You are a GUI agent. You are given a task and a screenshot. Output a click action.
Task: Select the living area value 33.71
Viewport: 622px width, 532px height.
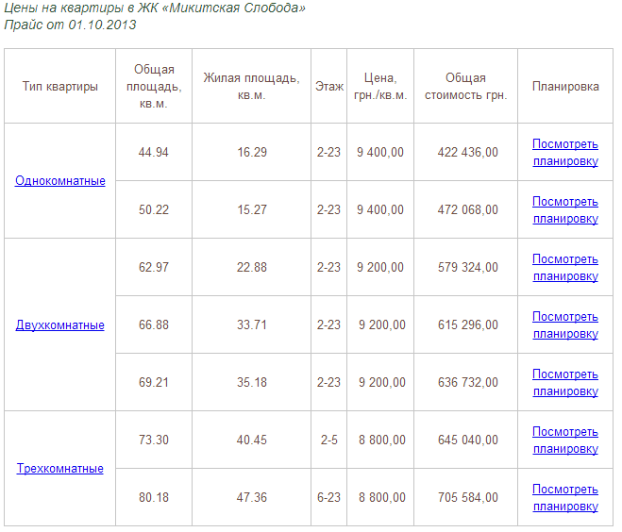coord(252,324)
